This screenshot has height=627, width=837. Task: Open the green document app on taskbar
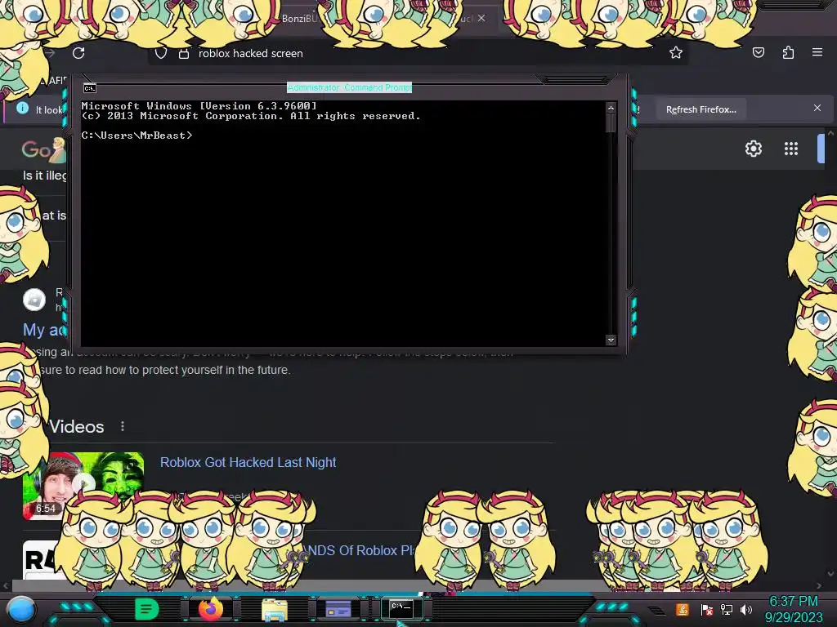pos(147,609)
